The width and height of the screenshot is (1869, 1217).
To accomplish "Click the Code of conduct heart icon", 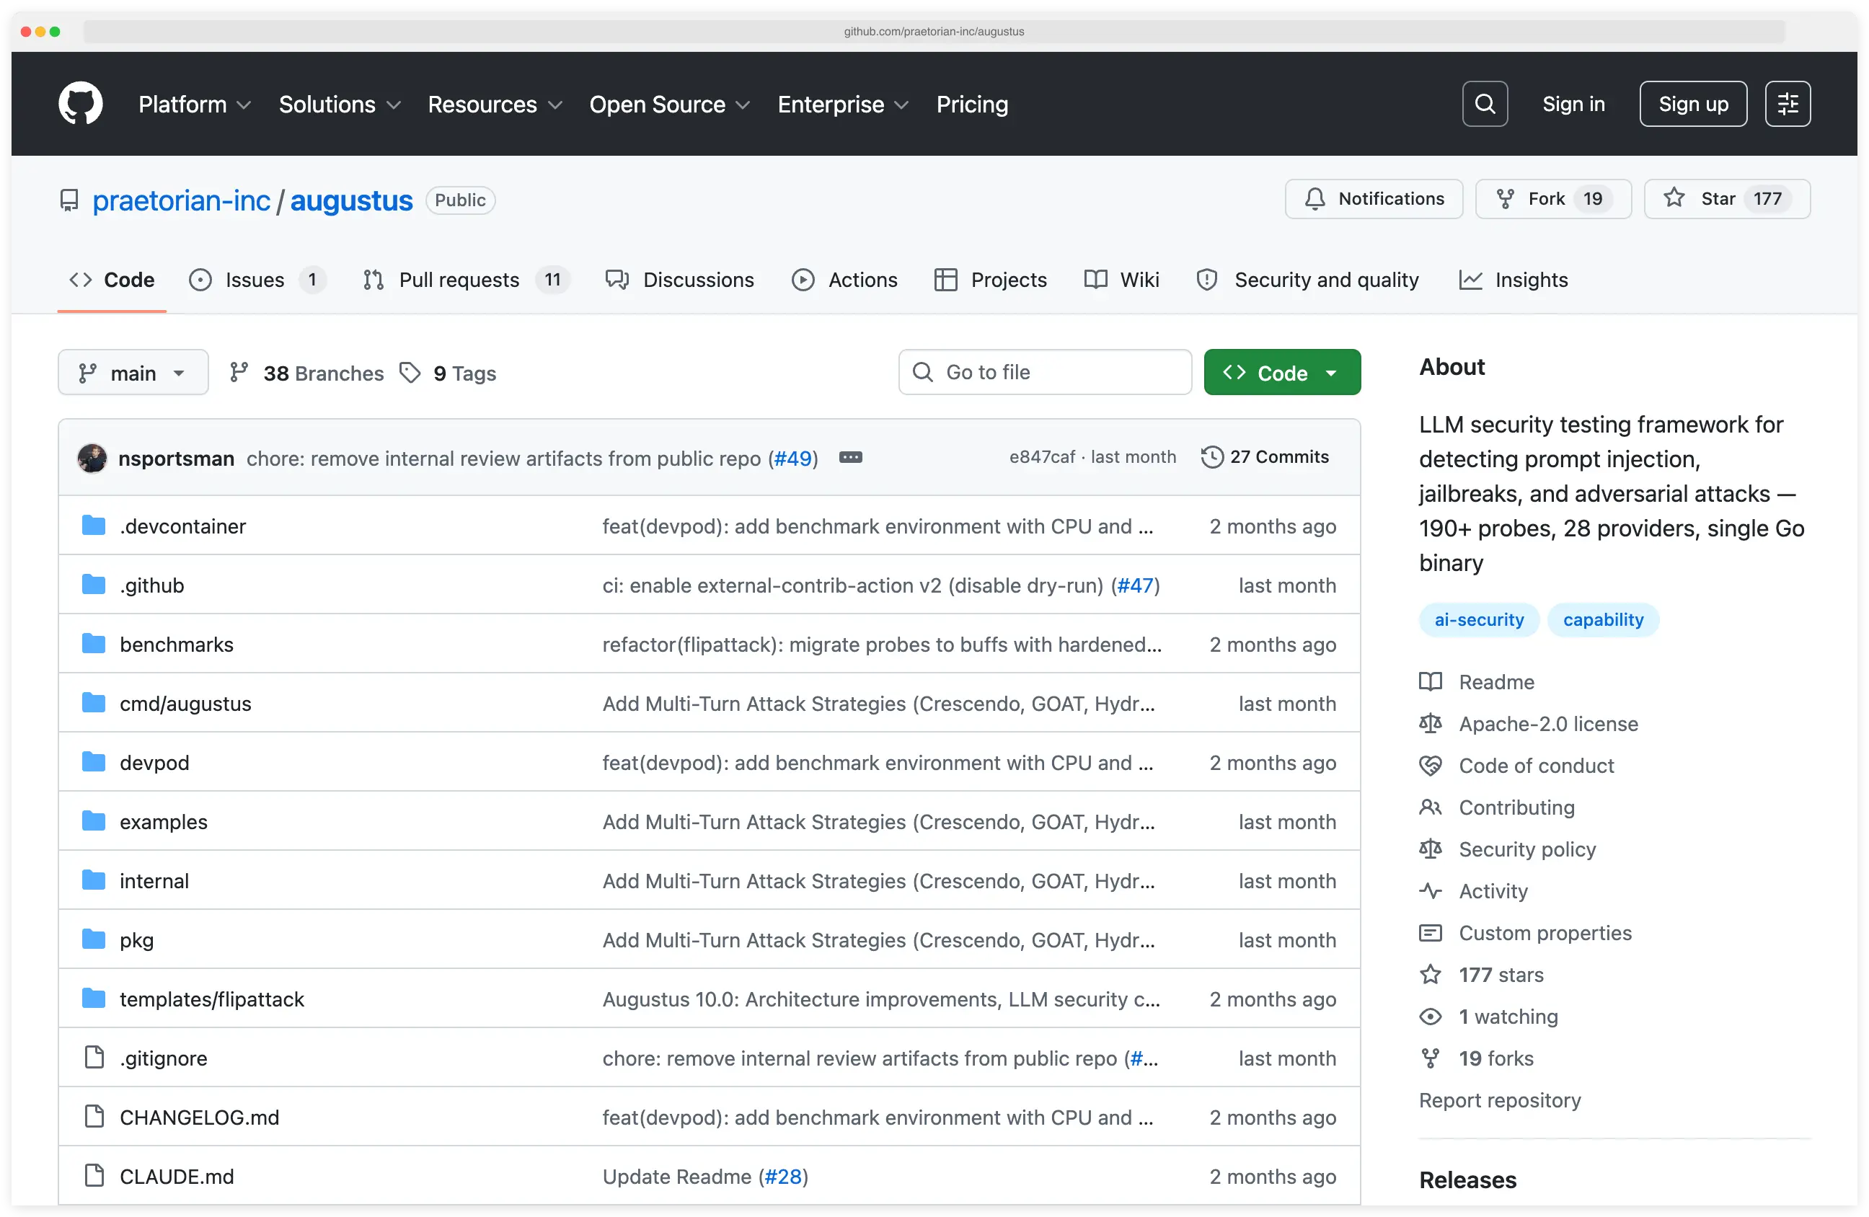I will coord(1430,765).
